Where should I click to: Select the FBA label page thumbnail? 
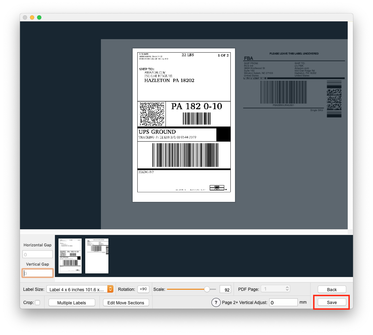click(97, 256)
